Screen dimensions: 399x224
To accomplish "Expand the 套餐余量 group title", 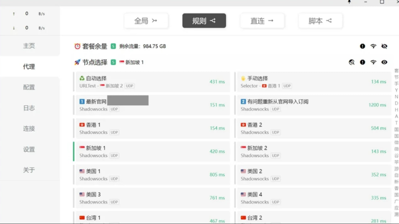I will coord(95,46).
